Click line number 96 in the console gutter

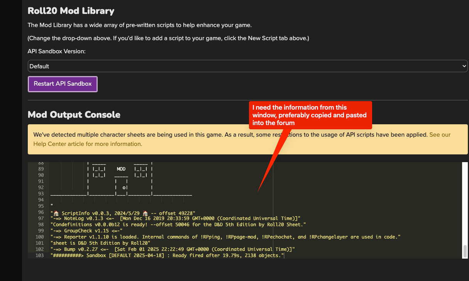[x=41, y=212]
